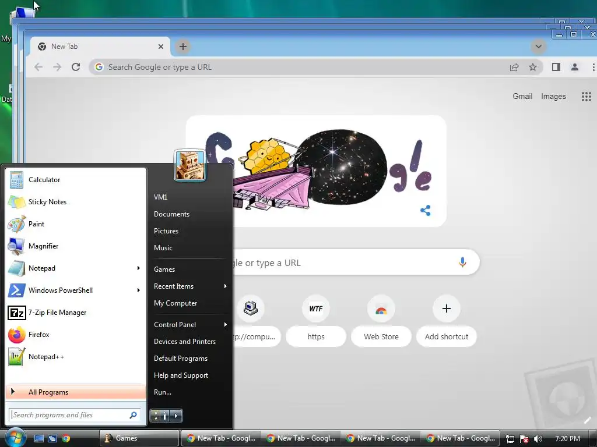
Task: Start voice search with microphone icon
Action: tap(462, 262)
